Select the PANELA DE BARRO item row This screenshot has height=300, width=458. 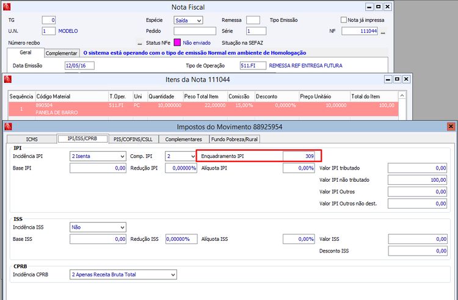(x=203, y=109)
